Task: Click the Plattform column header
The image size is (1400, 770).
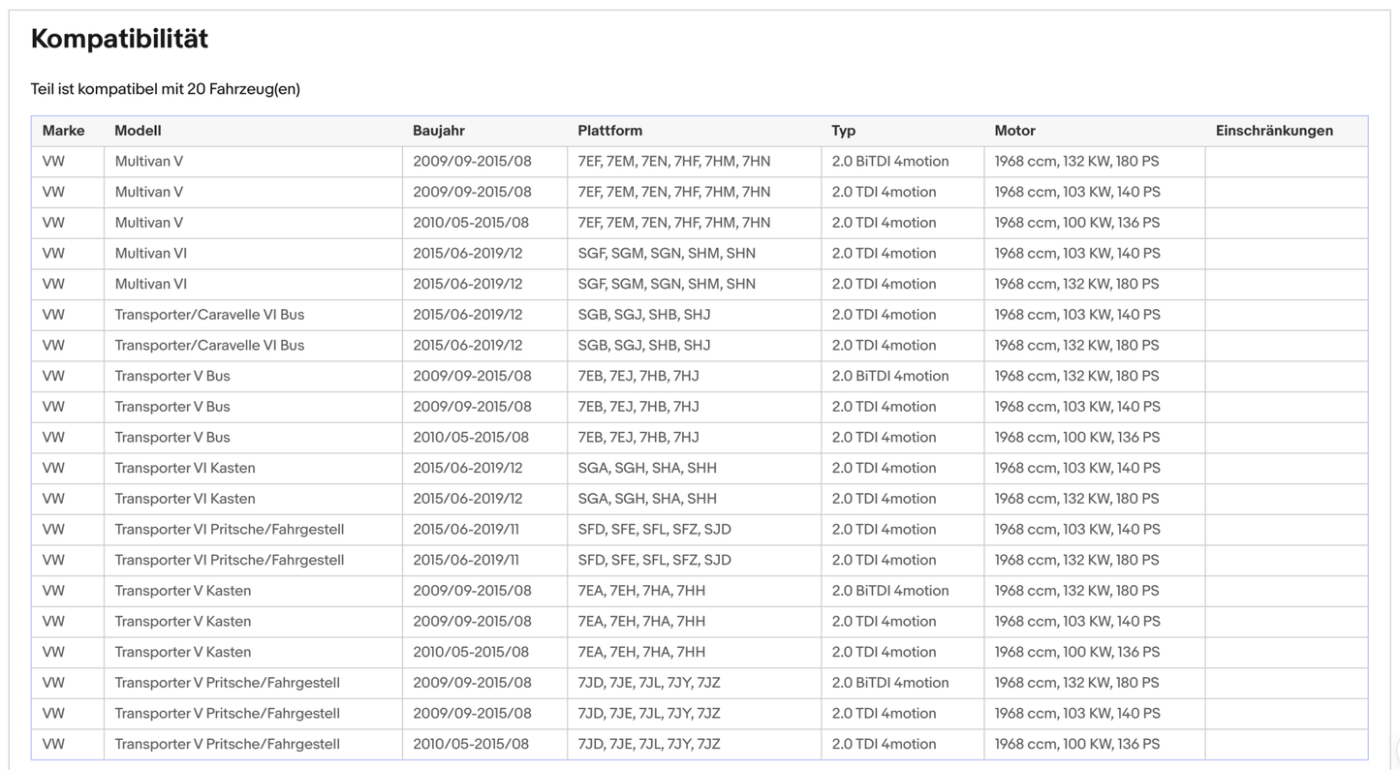Action: coord(609,131)
